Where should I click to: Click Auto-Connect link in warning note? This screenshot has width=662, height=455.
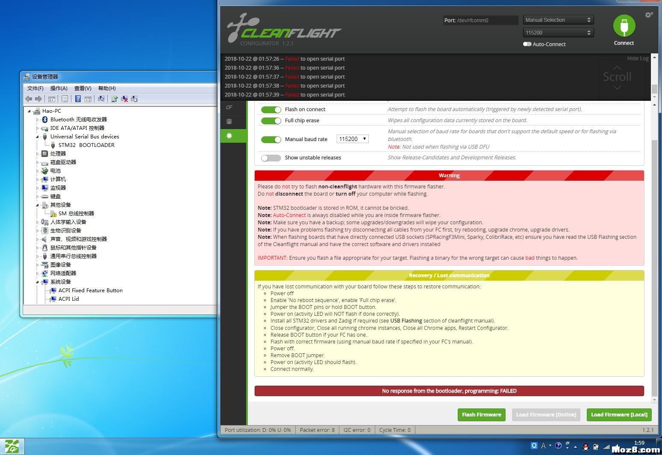(289, 215)
